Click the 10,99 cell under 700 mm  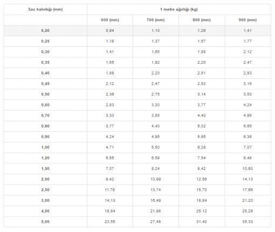point(156,179)
